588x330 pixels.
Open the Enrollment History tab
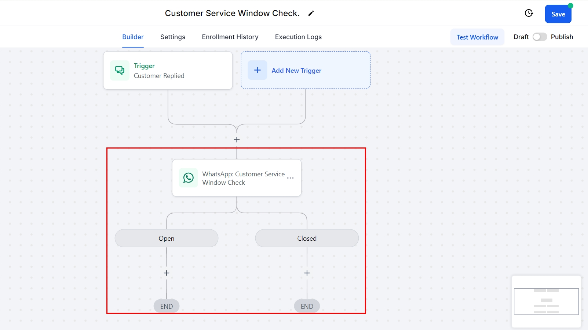(230, 37)
